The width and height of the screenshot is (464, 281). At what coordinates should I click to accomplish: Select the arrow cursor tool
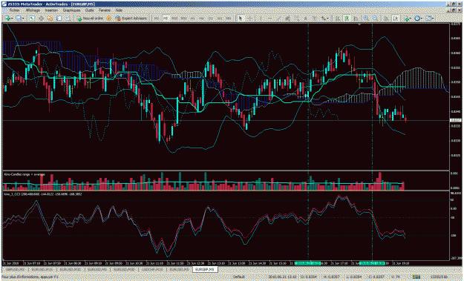(241, 19)
